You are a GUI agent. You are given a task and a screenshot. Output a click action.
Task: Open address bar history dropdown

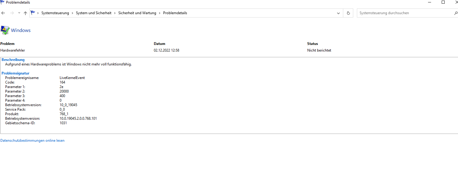(339, 13)
